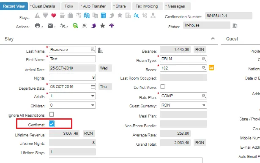Image resolution: width=260 pixels, height=163 pixels.
Task: Click the gift box flag icon
Action: pyautogui.click(x=62, y=16)
